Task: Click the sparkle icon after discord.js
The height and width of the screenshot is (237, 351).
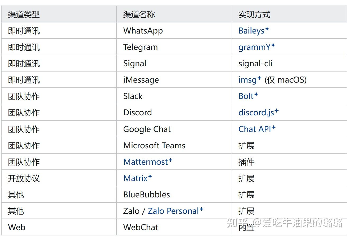Action: point(277,111)
